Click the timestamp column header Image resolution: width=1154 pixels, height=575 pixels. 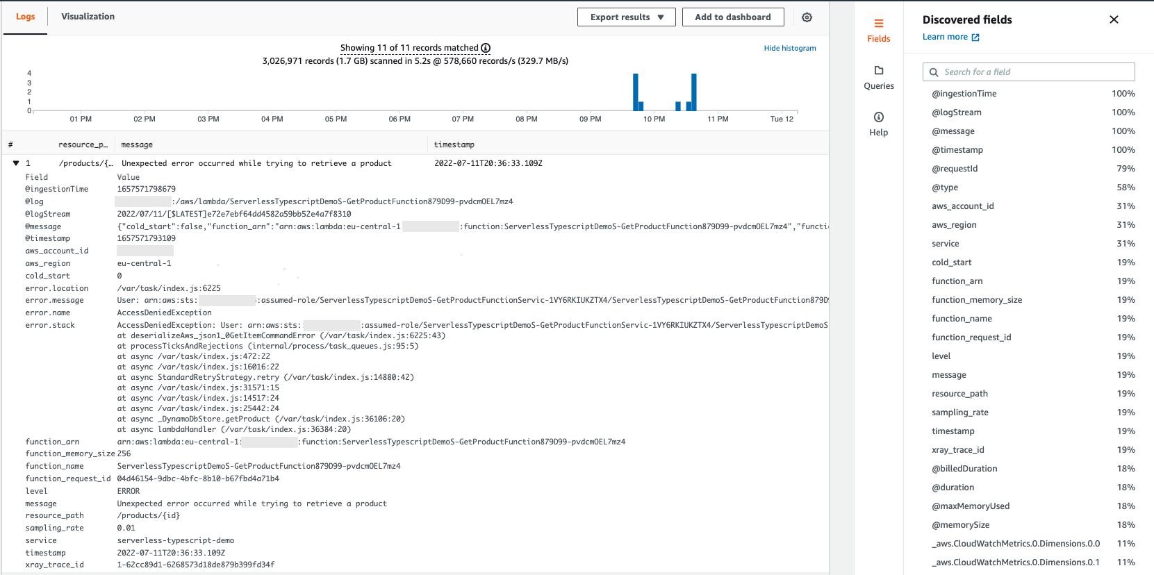click(x=454, y=144)
